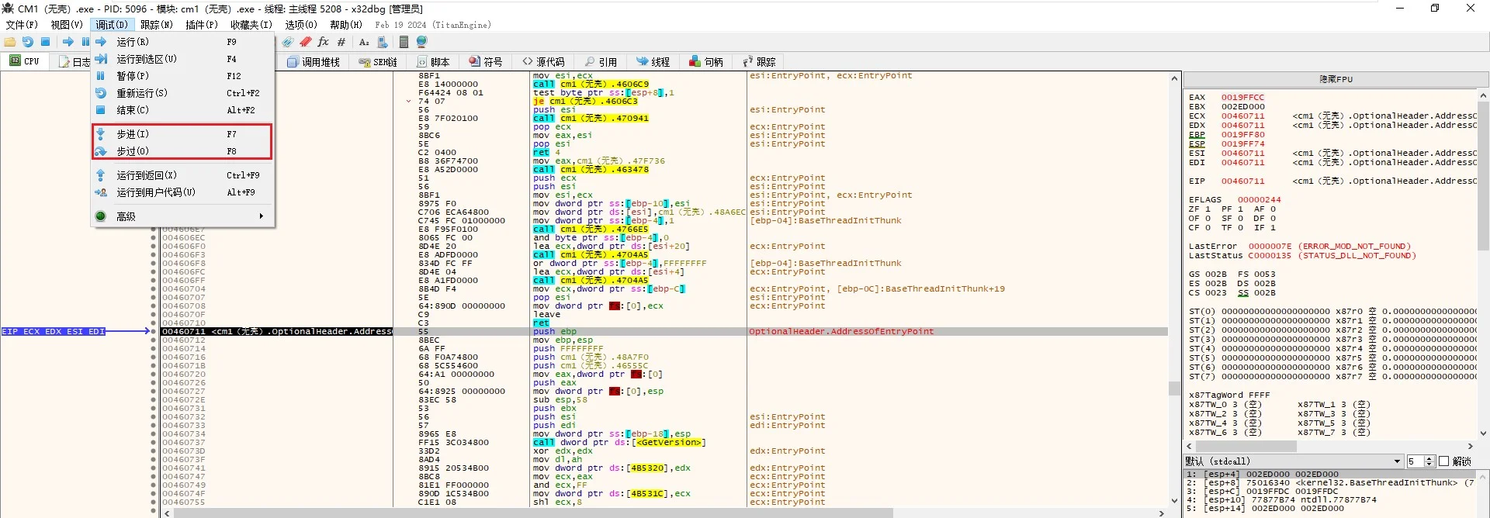Click the run arrow toolbar icon
1490x518 pixels.
pyautogui.click(x=68, y=42)
